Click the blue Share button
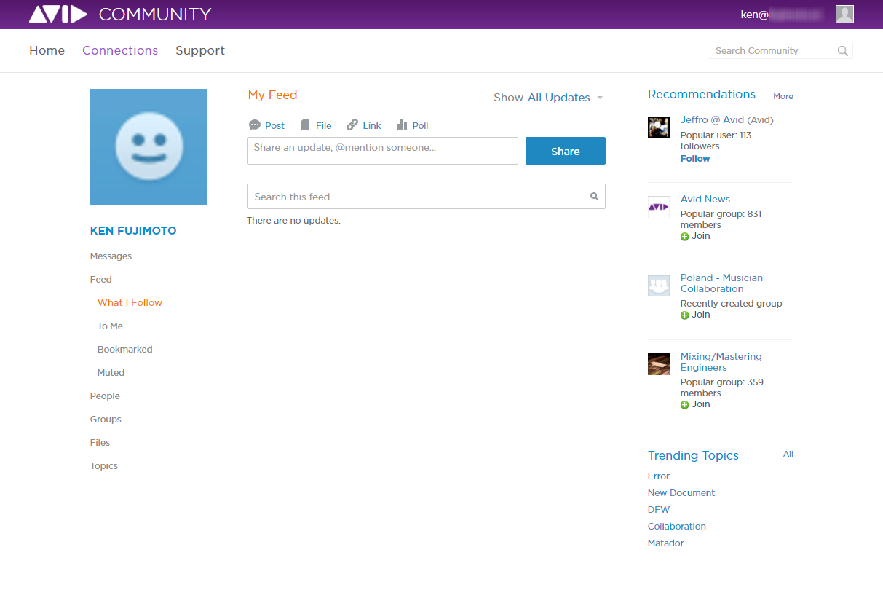Image resolution: width=883 pixels, height=590 pixels. pos(566,151)
